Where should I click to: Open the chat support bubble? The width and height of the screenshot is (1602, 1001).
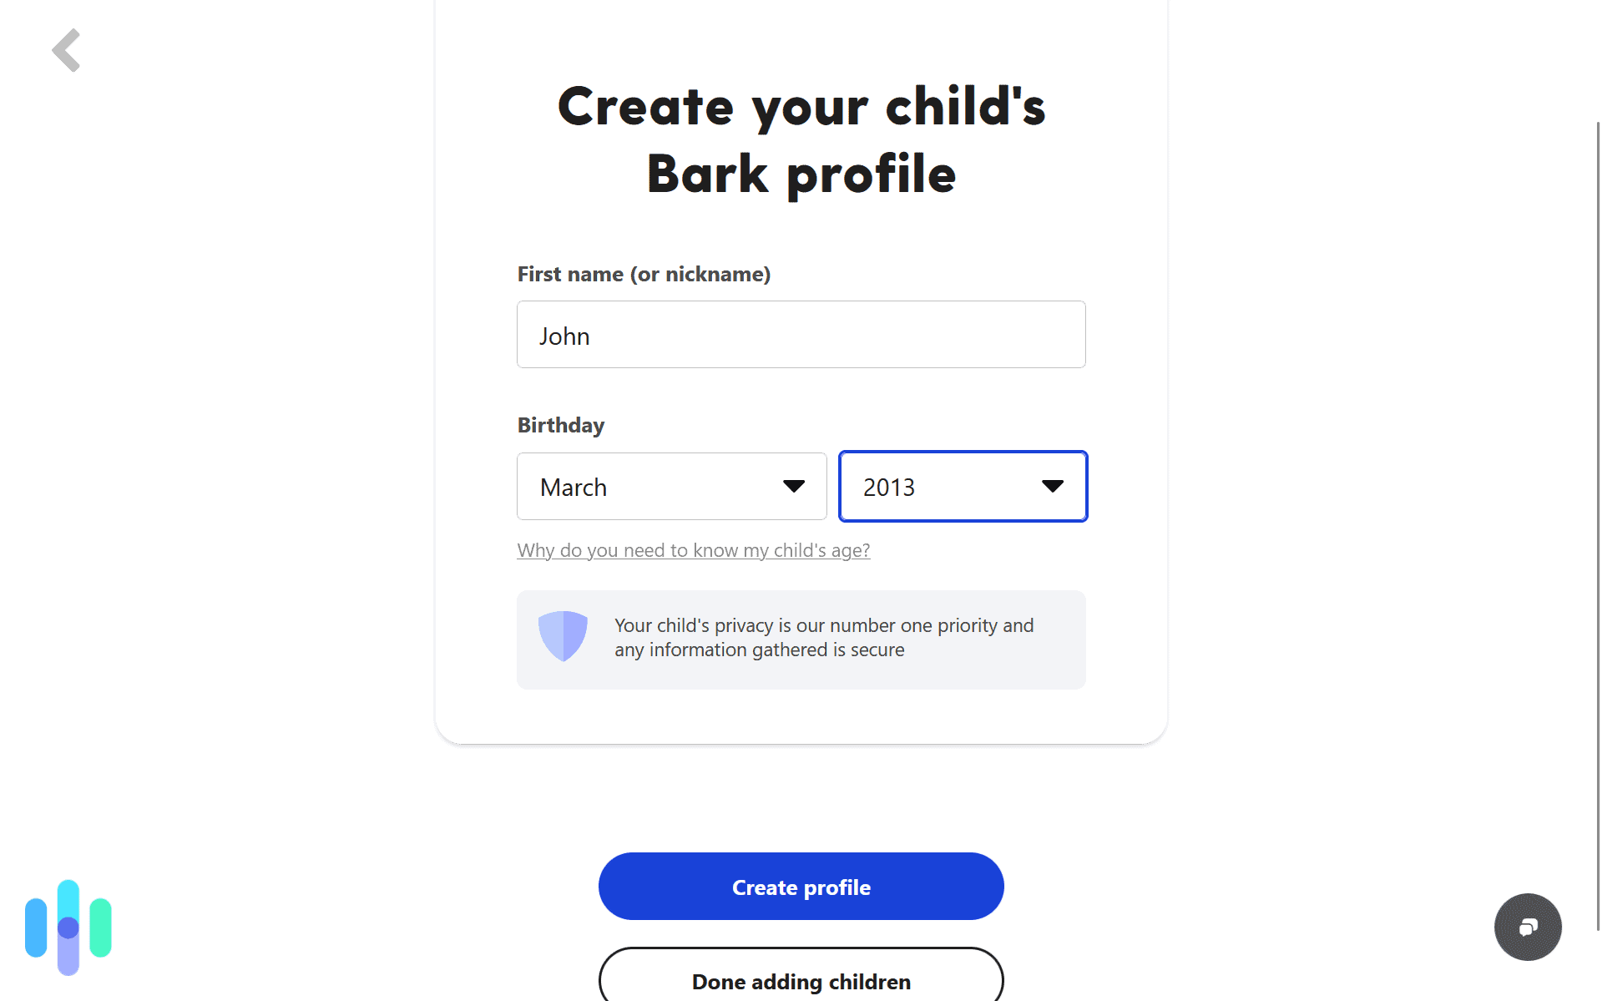coord(1527,927)
